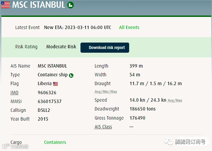The height and width of the screenshot is (151, 212).
Task: Select the draught values 11.7 m / 1.5 m / 16.2 m
Action: click(156, 83)
